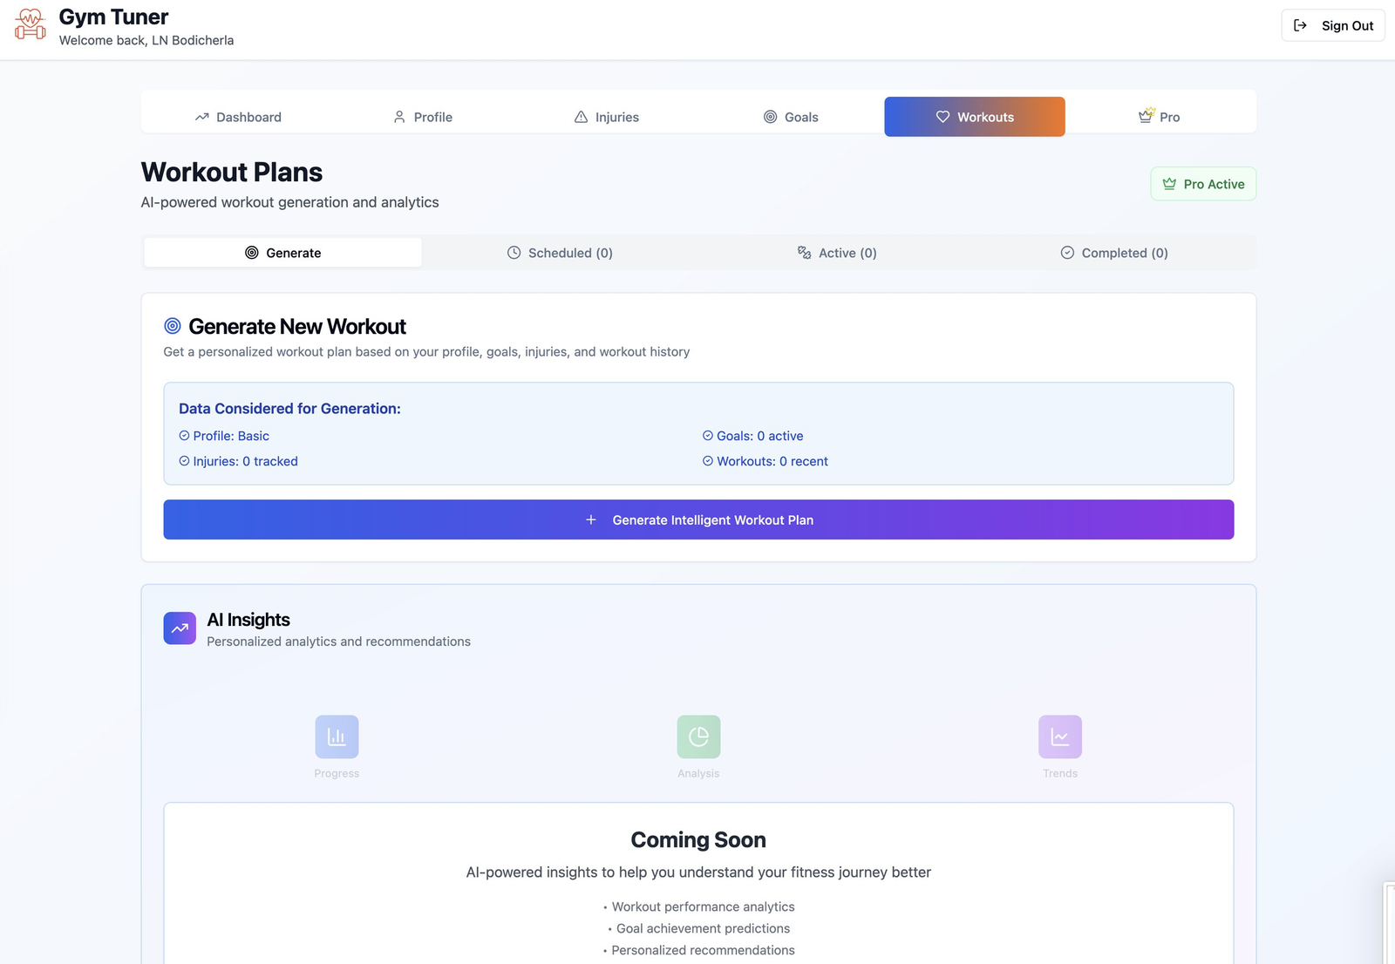
Task: Click the crown icon in Pro Active badge
Action: [1169, 184]
